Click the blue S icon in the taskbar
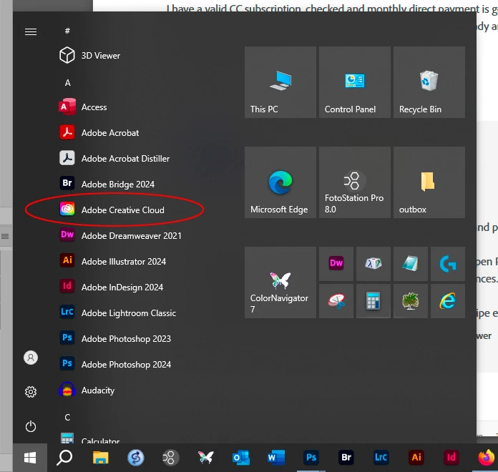 click(136, 458)
